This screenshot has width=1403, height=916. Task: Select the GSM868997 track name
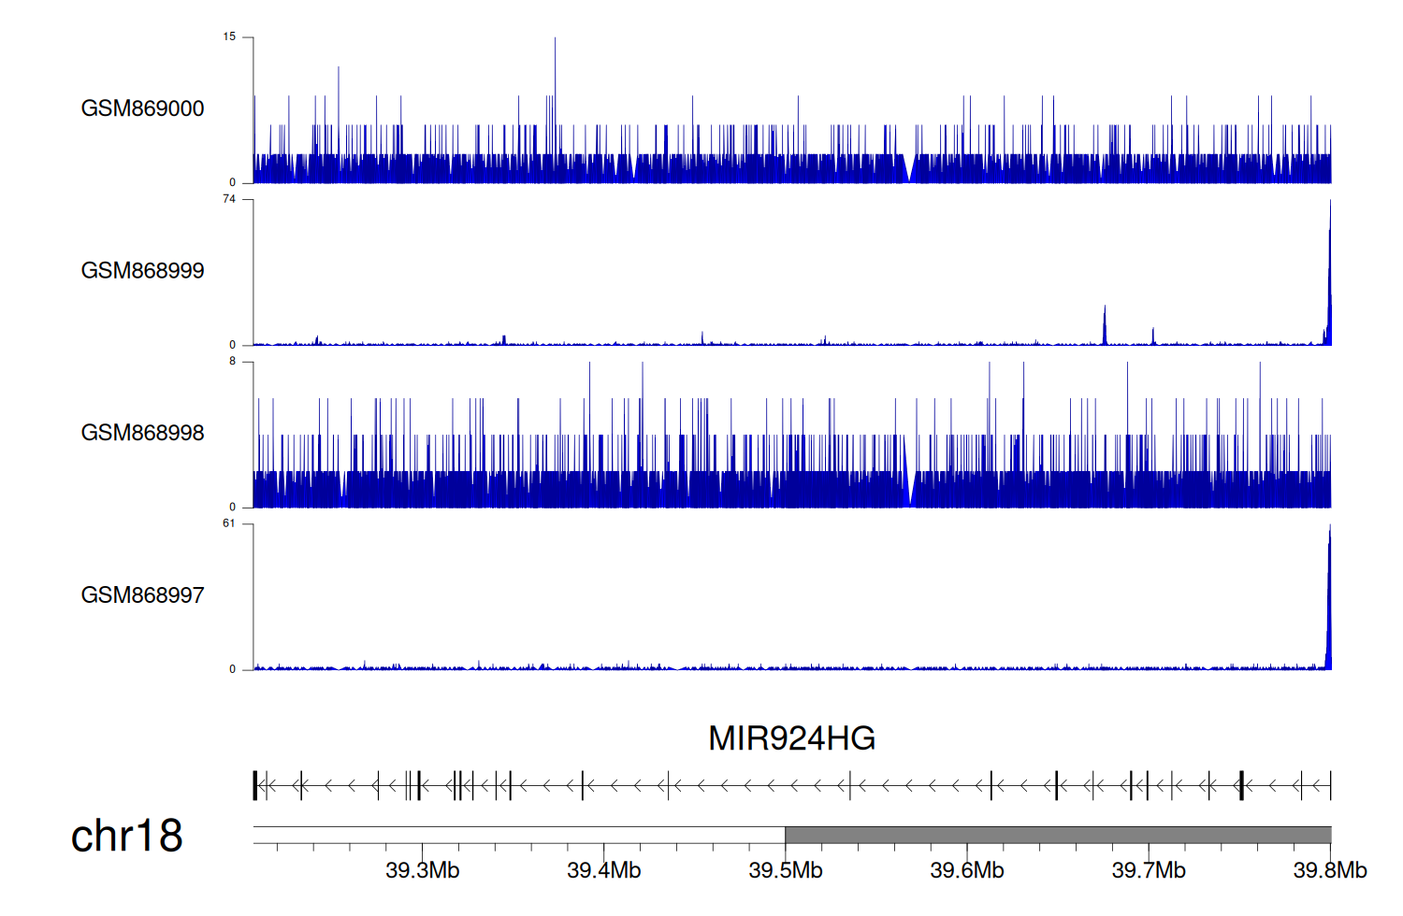[x=142, y=595]
